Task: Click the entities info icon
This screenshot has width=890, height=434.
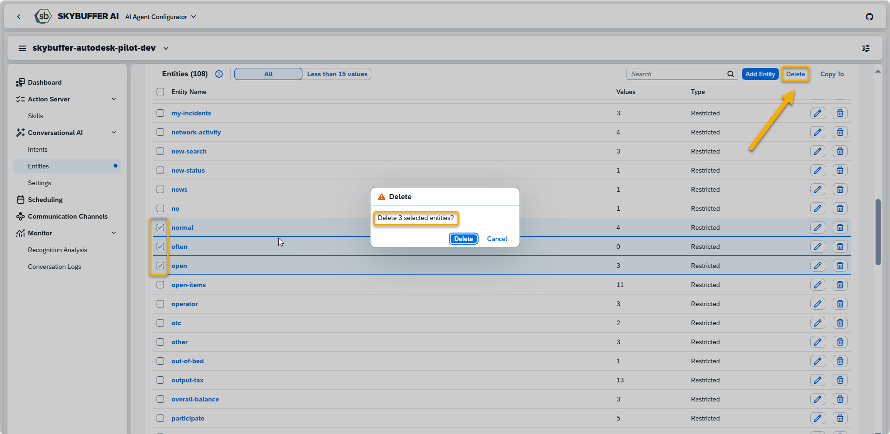Action: 219,74
